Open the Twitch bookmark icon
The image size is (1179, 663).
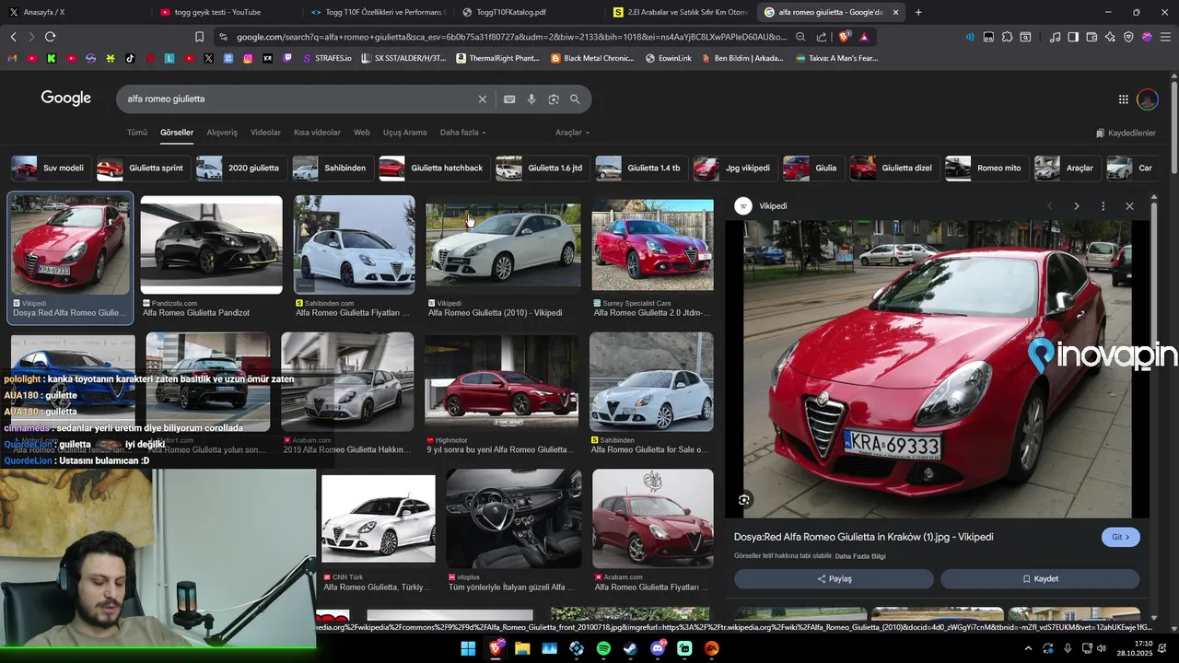[x=287, y=58]
